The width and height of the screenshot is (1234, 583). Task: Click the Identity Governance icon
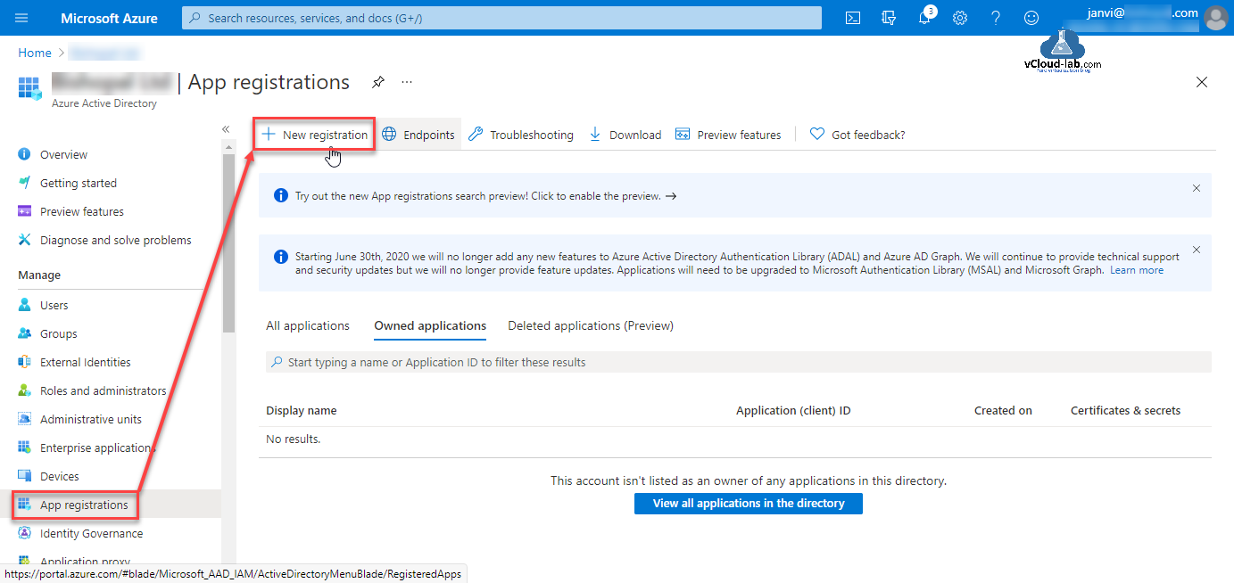[24, 533]
